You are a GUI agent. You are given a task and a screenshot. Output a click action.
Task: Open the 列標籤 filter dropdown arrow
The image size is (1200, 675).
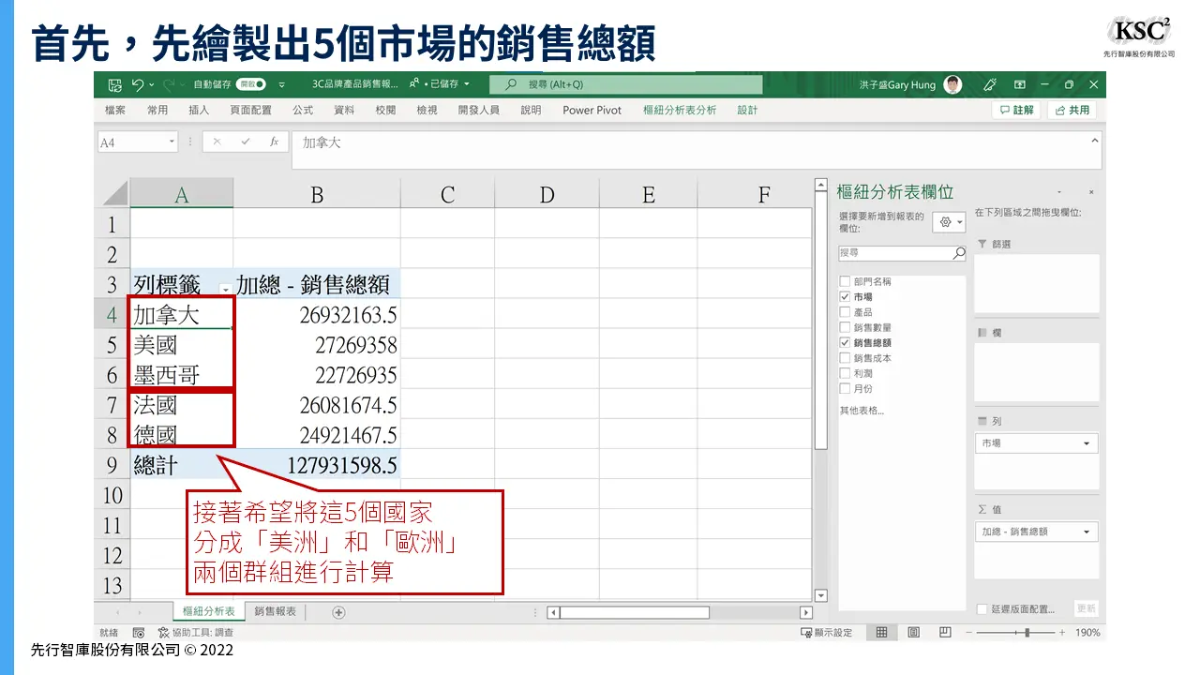225,290
